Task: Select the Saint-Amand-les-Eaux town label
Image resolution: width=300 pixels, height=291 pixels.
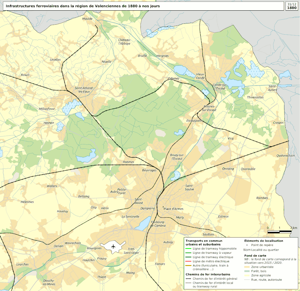Action: pos(83,90)
